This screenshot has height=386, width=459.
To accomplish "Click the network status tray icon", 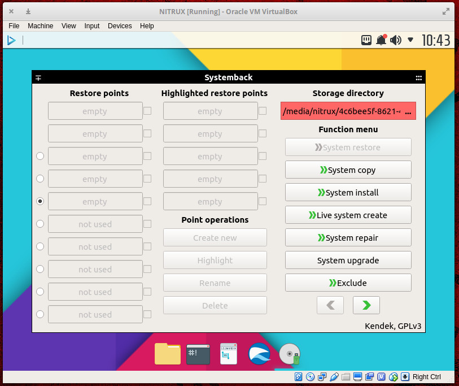I will click(367, 40).
